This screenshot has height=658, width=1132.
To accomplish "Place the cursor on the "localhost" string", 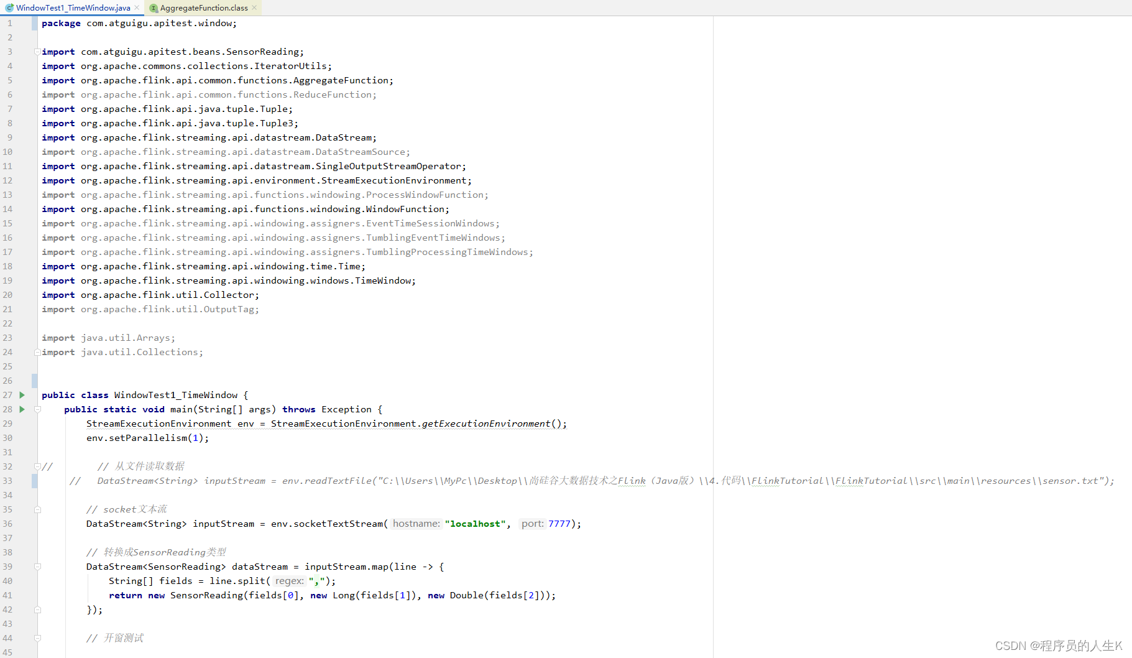I will click(x=476, y=524).
